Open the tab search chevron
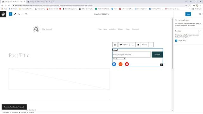 click(x=186, y=2)
